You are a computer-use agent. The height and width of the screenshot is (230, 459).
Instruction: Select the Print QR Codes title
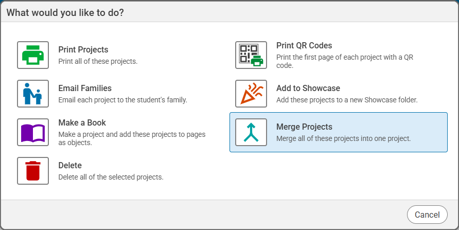[304, 46]
